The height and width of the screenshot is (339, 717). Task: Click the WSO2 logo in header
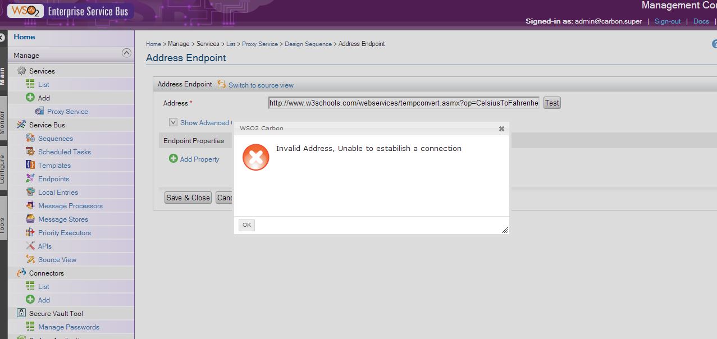click(25, 11)
